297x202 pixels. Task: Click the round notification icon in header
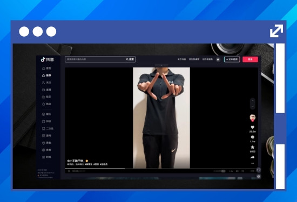coord(218,60)
